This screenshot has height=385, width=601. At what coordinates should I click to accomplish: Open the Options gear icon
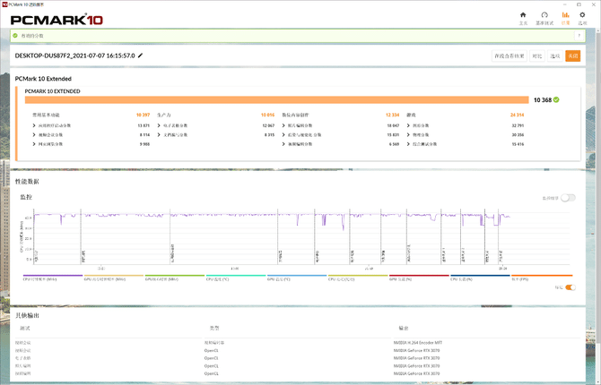(x=582, y=15)
